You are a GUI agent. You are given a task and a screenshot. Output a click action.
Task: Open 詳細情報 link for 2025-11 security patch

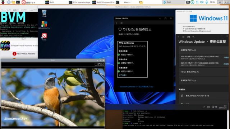[226, 64]
